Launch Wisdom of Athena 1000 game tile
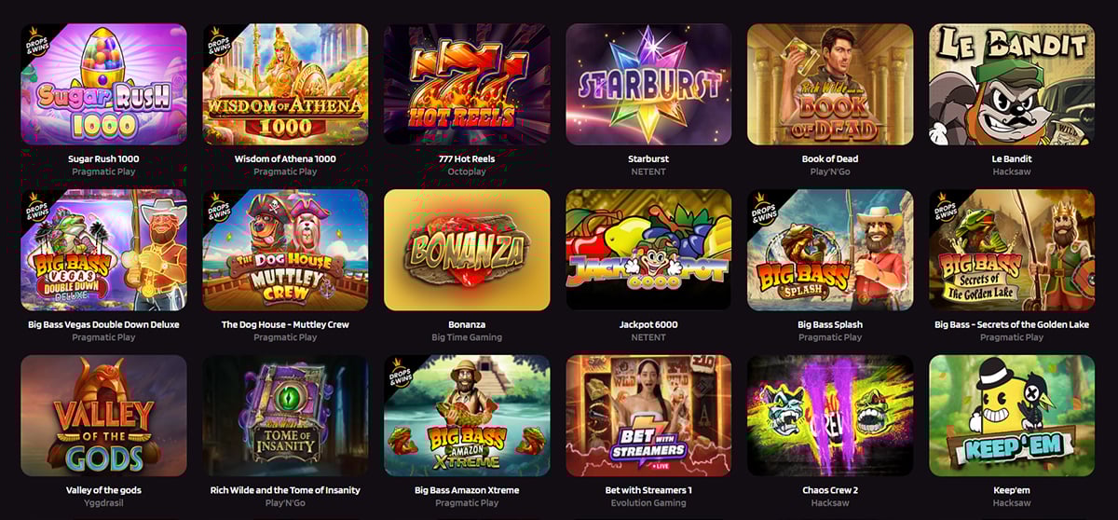Screen dimensions: 1118x520 tap(285, 84)
